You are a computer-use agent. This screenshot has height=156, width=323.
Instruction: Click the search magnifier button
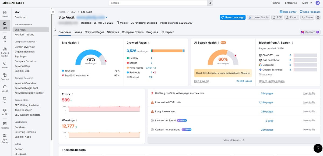pyautogui.click(x=210, y=3)
